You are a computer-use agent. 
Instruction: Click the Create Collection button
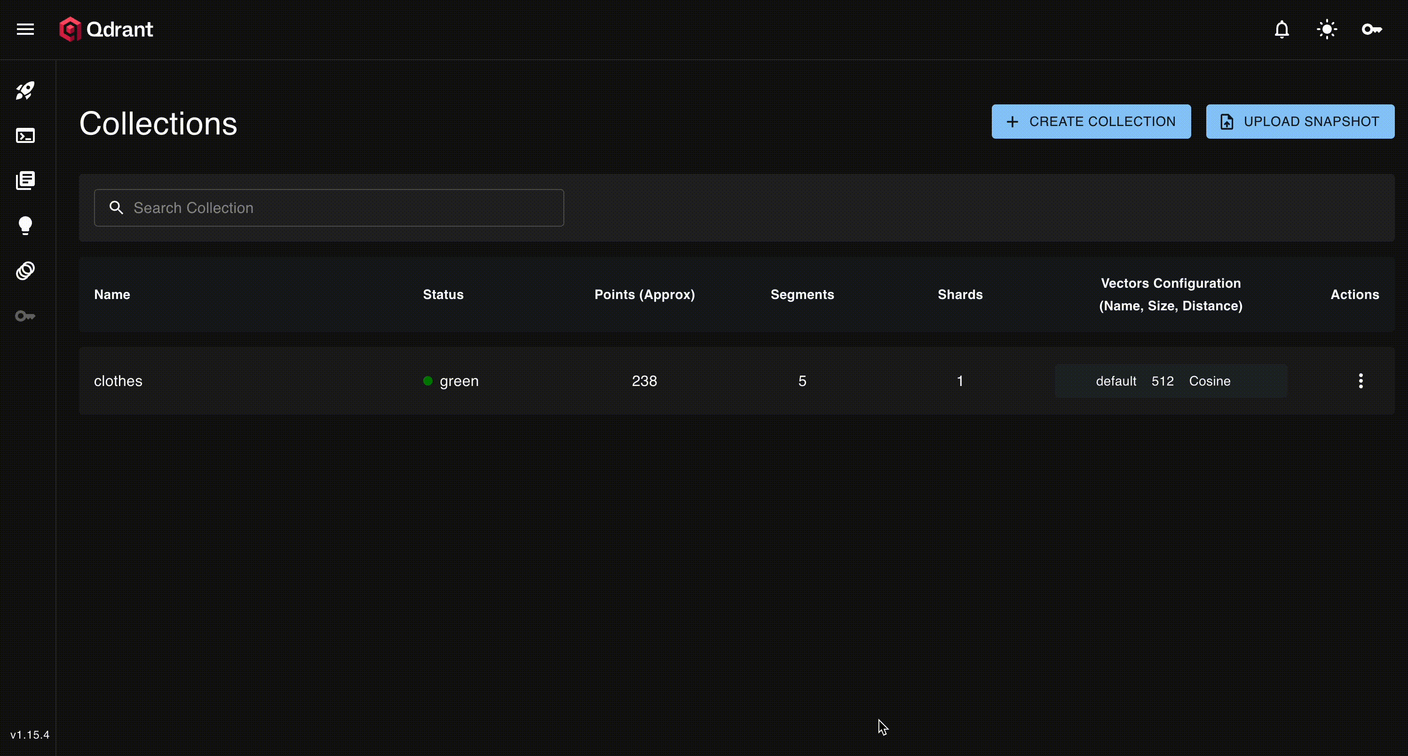[x=1091, y=121]
